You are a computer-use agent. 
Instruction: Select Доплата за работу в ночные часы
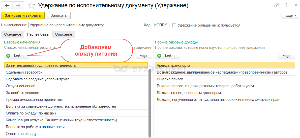[76, 127]
